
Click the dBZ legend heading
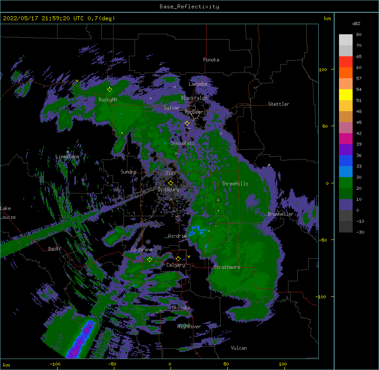click(356, 24)
